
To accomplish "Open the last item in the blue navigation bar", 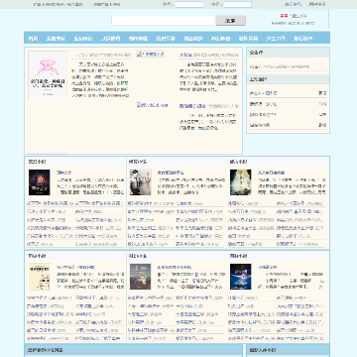I will (x=303, y=39).
